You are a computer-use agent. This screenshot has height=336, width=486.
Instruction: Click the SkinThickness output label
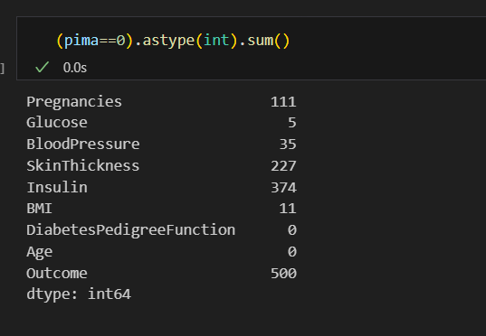coord(82,166)
